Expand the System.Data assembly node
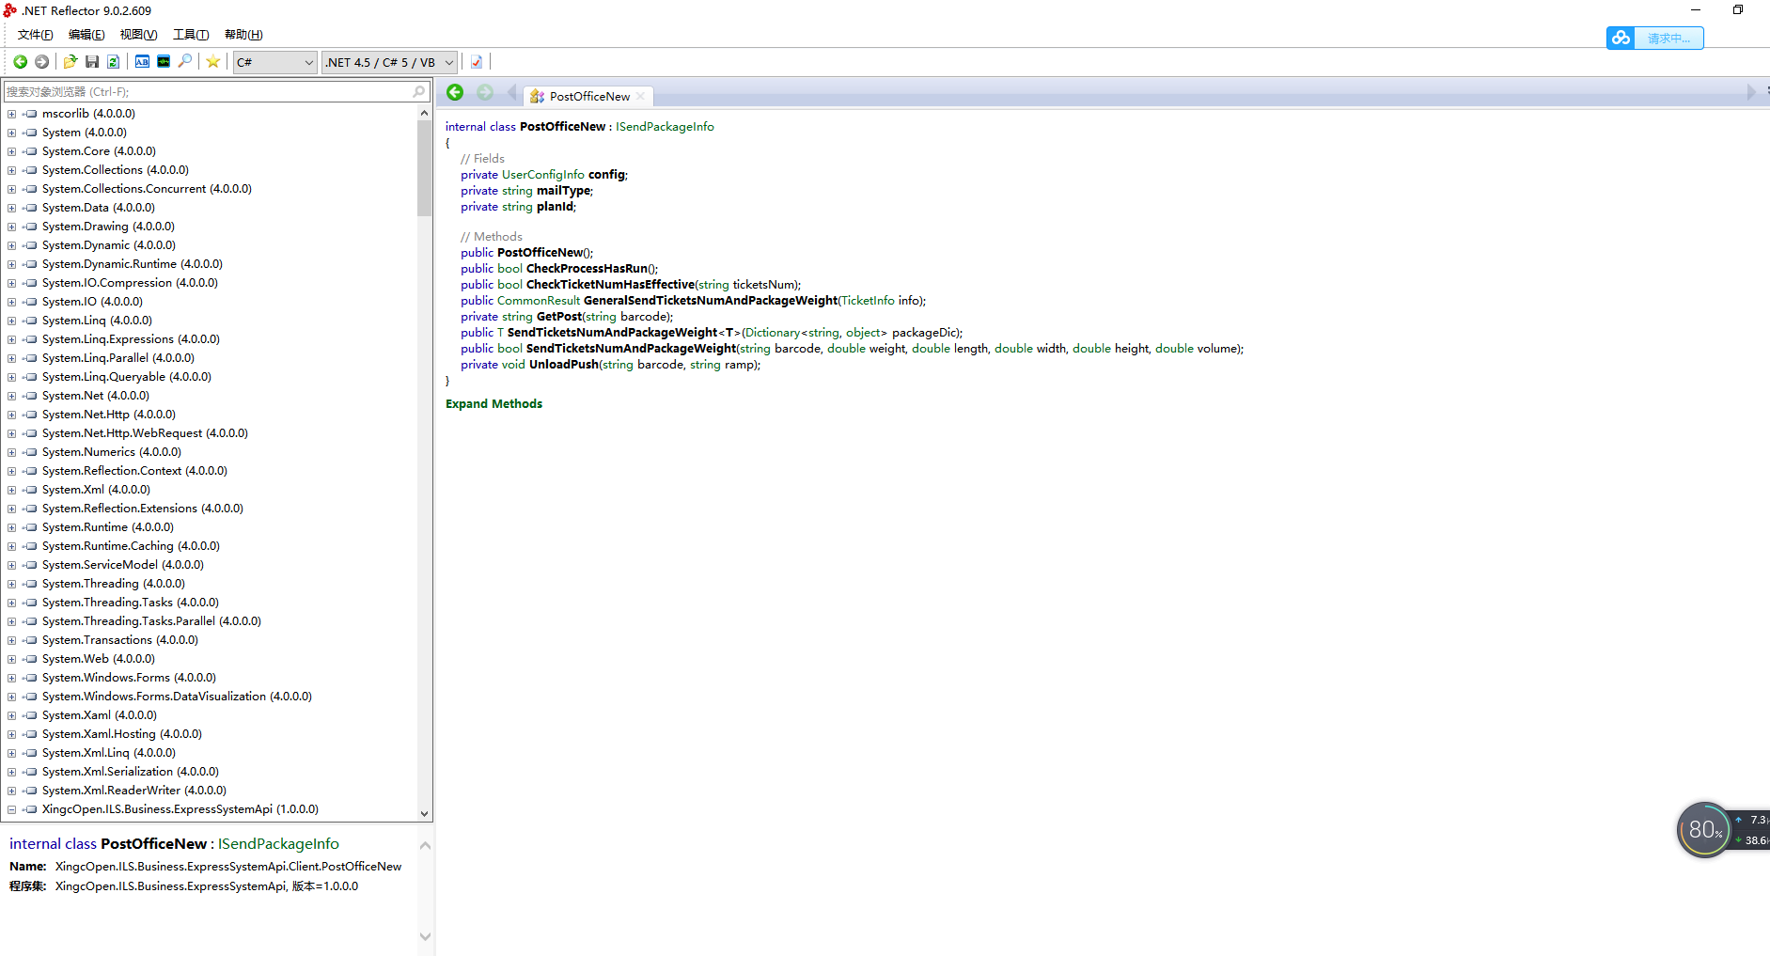Image resolution: width=1770 pixels, height=956 pixels. coord(11,208)
